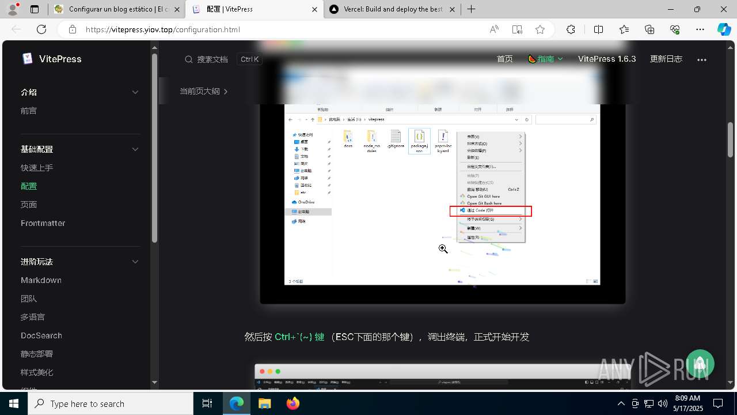Go to 首页 in navbar

point(505,59)
